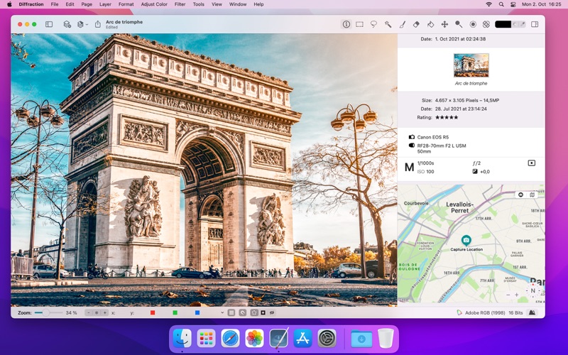Toggle the right sidebar panel
The height and width of the screenshot is (355, 568).
[535, 24]
